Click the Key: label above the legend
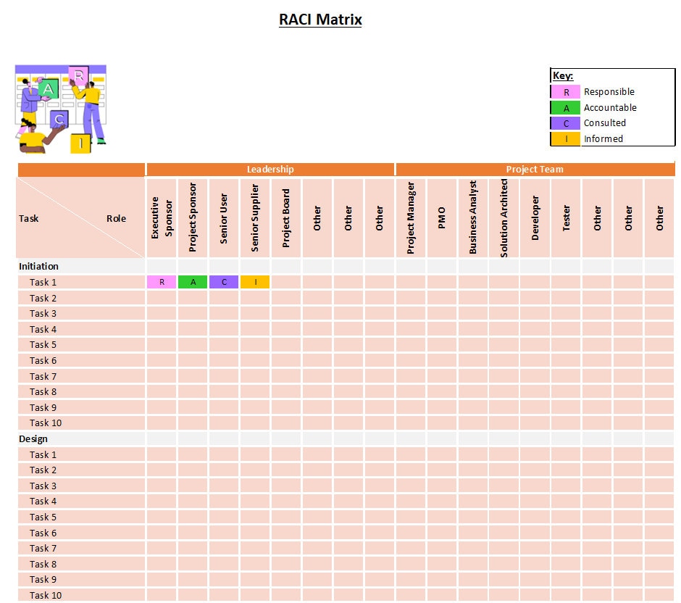 coord(562,75)
